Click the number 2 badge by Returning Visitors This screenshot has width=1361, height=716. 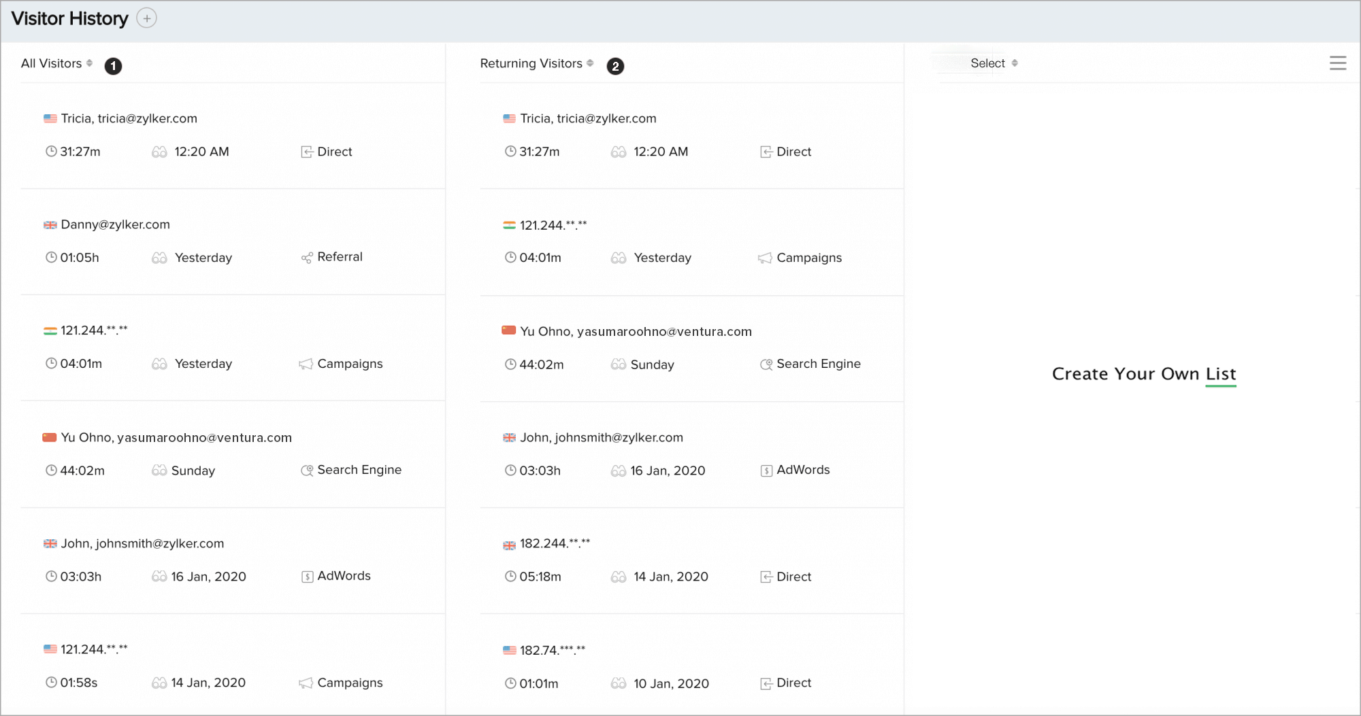pyautogui.click(x=615, y=66)
